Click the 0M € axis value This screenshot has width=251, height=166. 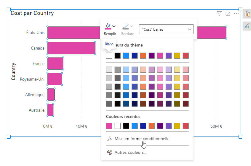(48, 126)
